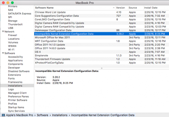169x117 pixels.
Task: Select Preference Panes in the sidebar
Action: click(18, 96)
